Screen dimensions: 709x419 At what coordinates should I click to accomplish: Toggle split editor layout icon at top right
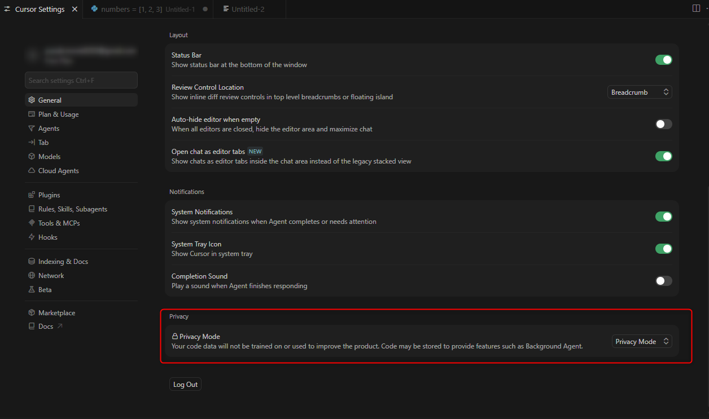pos(696,8)
